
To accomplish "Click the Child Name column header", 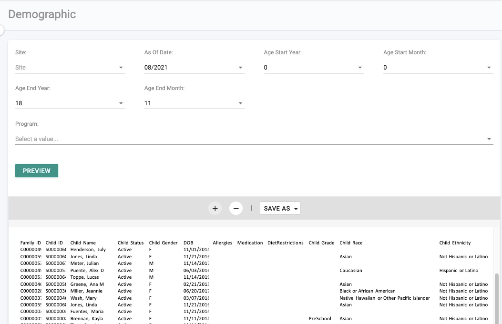I will point(83,243).
